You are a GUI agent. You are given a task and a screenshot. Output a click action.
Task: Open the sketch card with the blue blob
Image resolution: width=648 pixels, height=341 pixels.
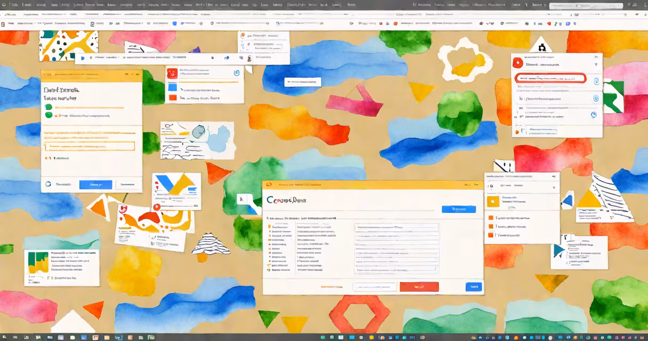click(197, 140)
